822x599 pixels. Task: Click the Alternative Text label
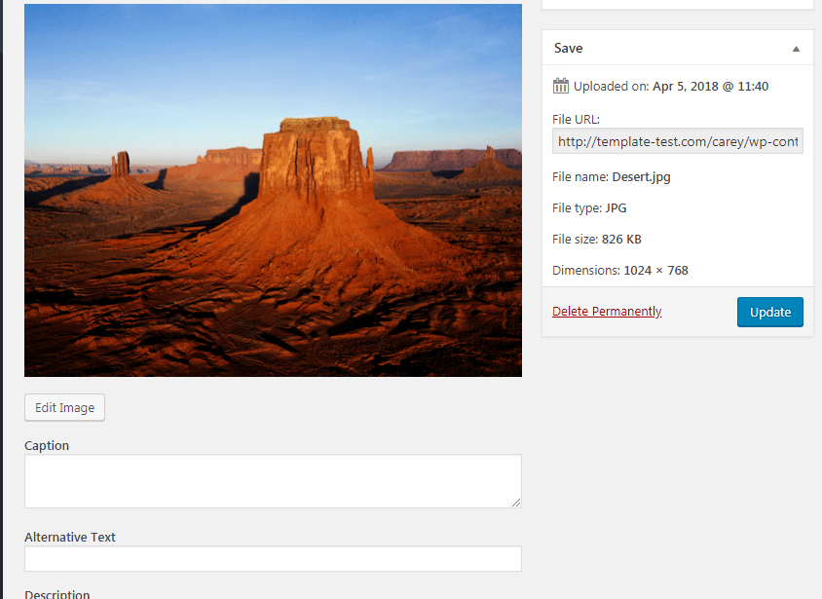click(70, 538)
